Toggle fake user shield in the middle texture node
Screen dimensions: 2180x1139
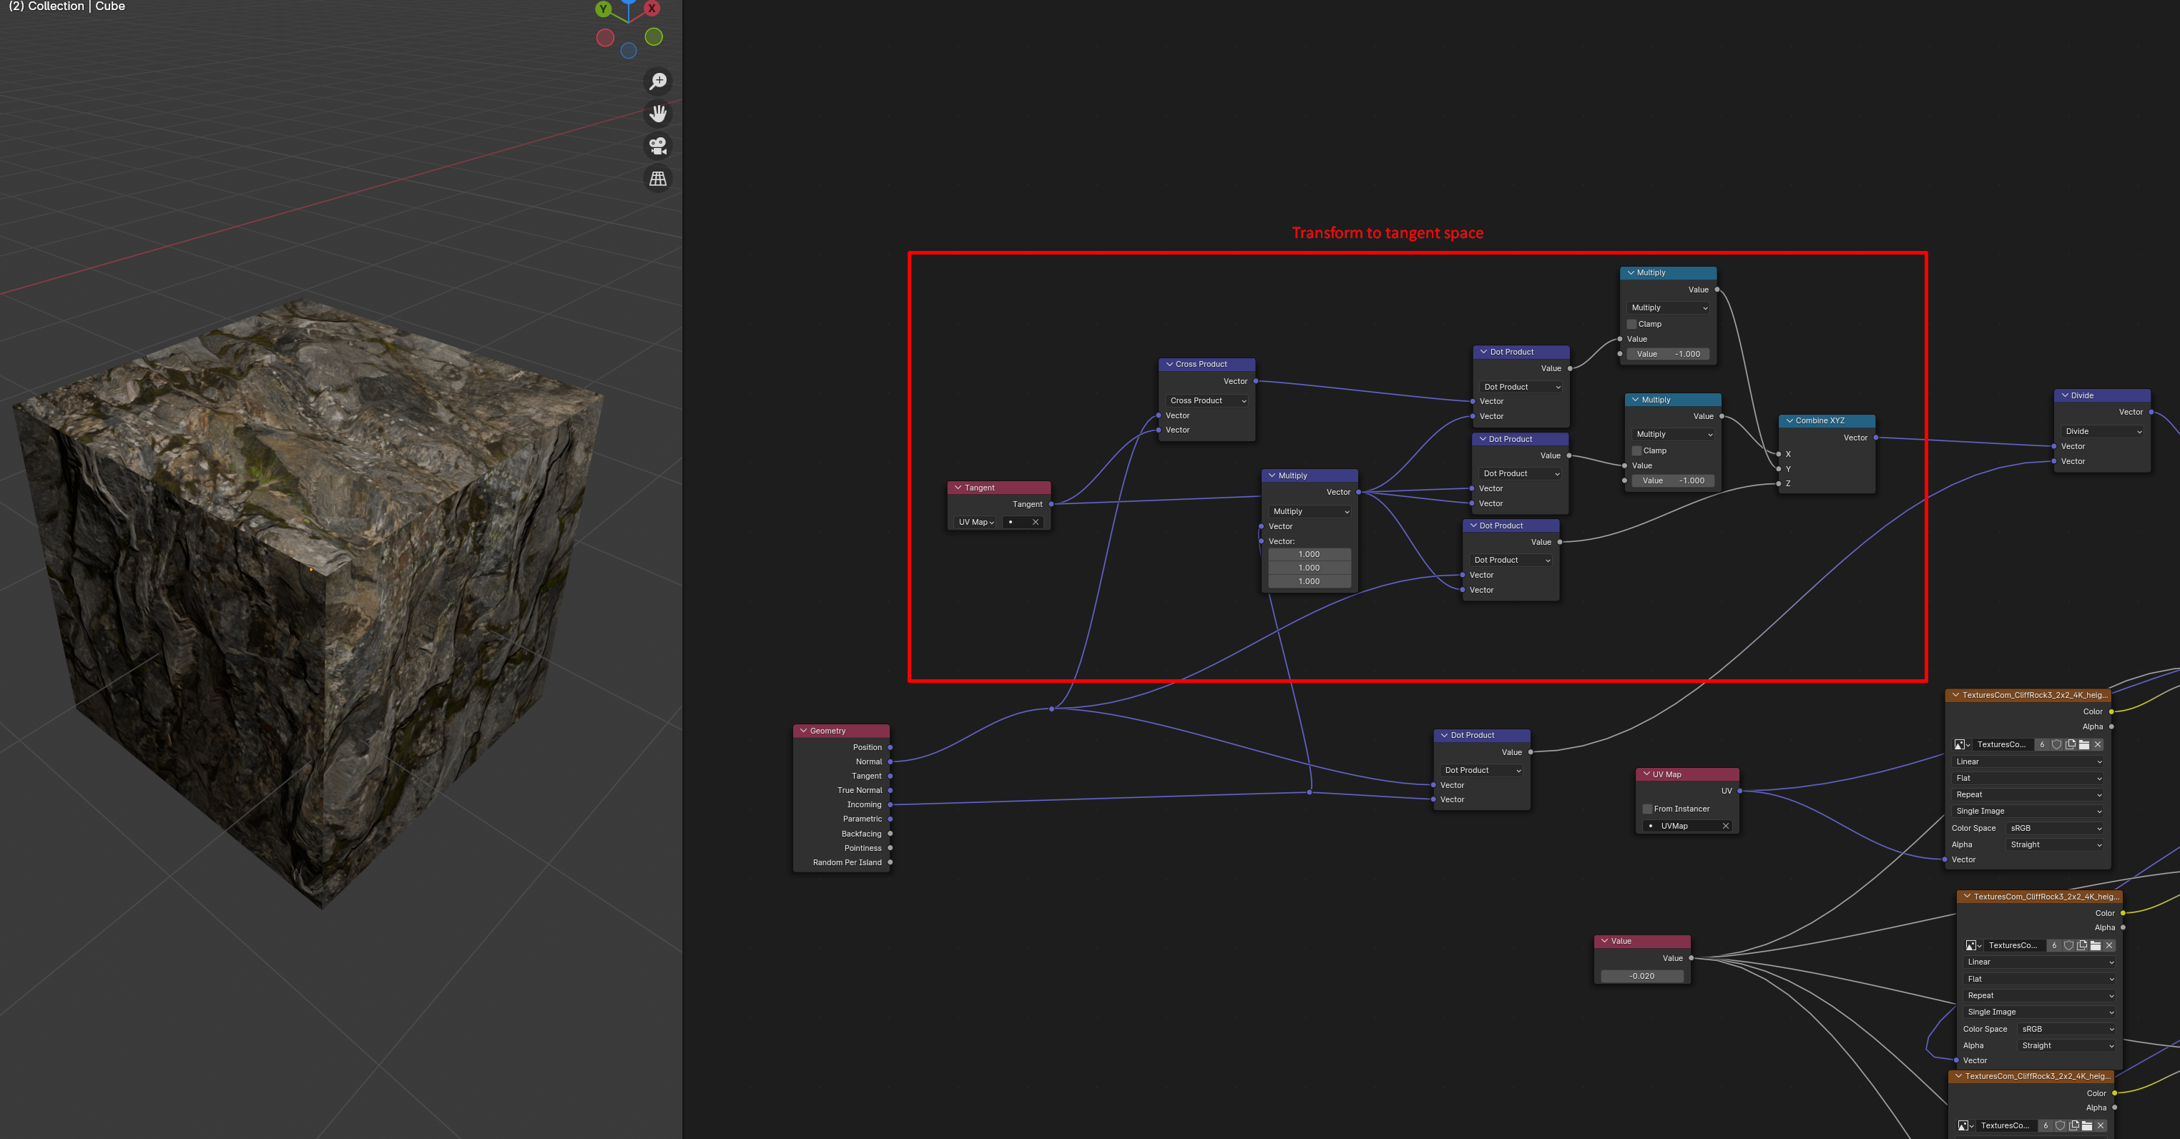pos(2068,945)
